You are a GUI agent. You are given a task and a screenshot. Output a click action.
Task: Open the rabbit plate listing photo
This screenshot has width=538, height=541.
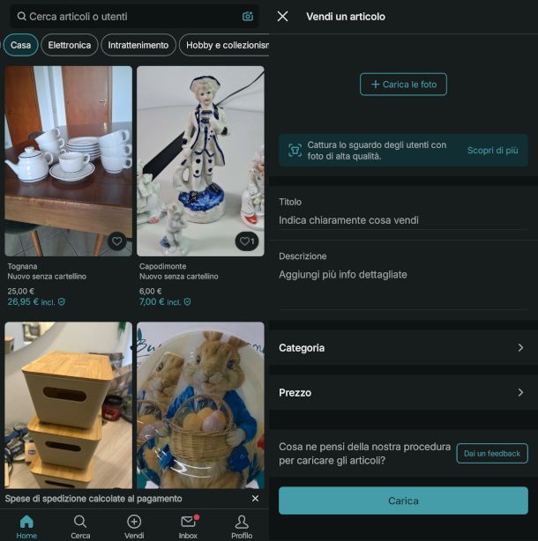click(200, 405)
